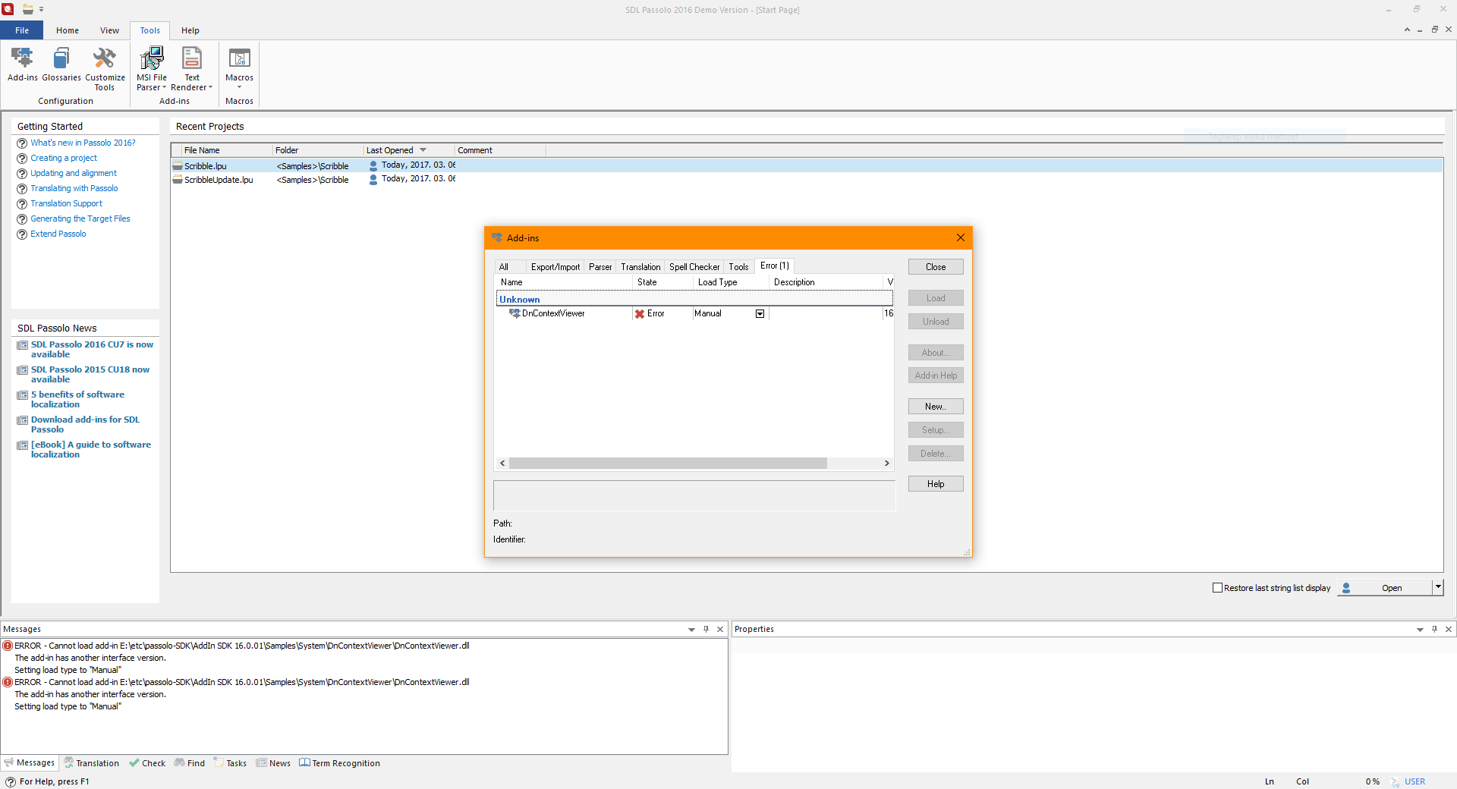This screenshot has width=1457, height=789.
Task: Close the Messages pane
Action: [720, 629]
